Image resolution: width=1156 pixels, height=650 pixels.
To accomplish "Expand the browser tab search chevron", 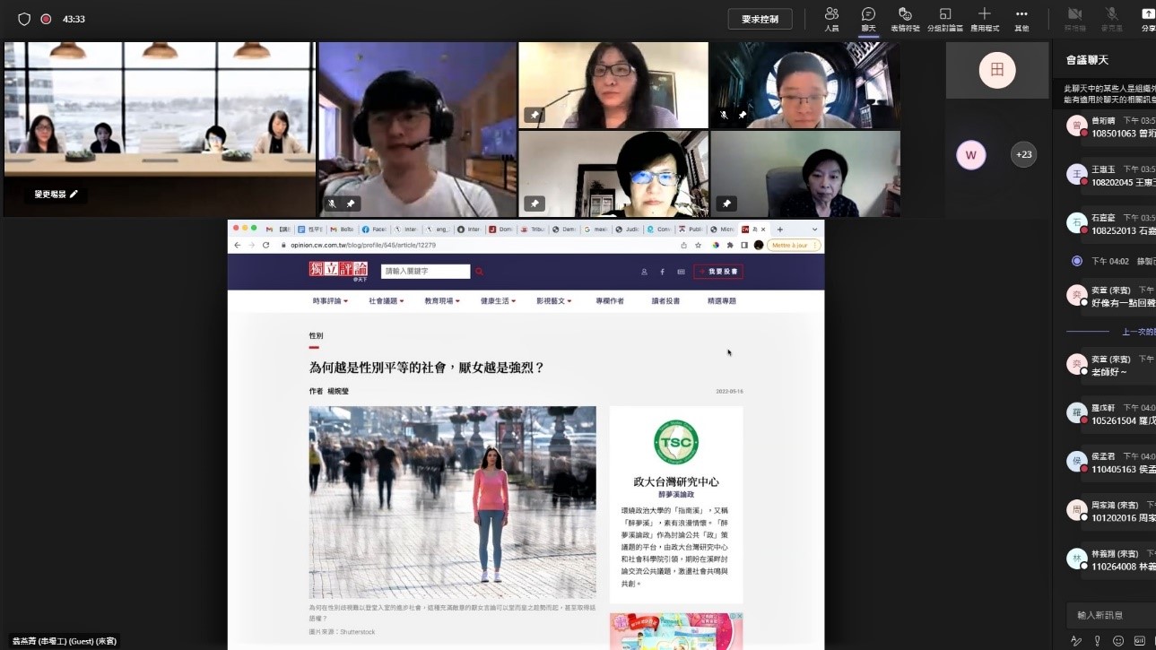I will click(814, 230).
